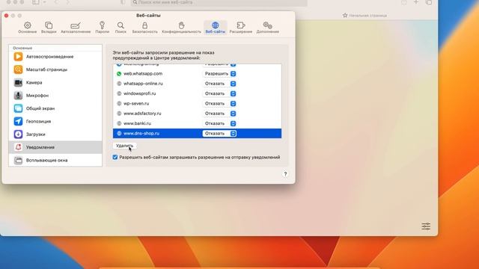This screenshot has width=479, height=269.
Task: Go back in the Safari window
Action: pos(57,2)
